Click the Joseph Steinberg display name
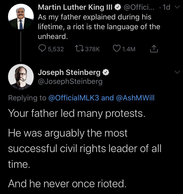Image resolution: width=183 pixels, height=194 pixels. (69, 72)
